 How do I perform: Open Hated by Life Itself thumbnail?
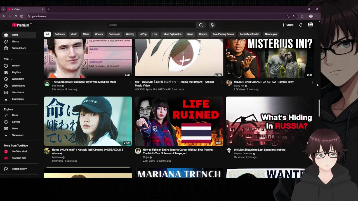click(x=88, y=121)
